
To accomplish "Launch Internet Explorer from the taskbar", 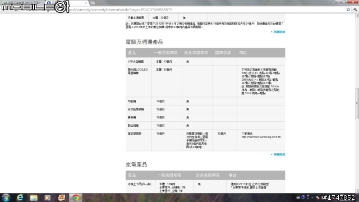I will 20,198.
